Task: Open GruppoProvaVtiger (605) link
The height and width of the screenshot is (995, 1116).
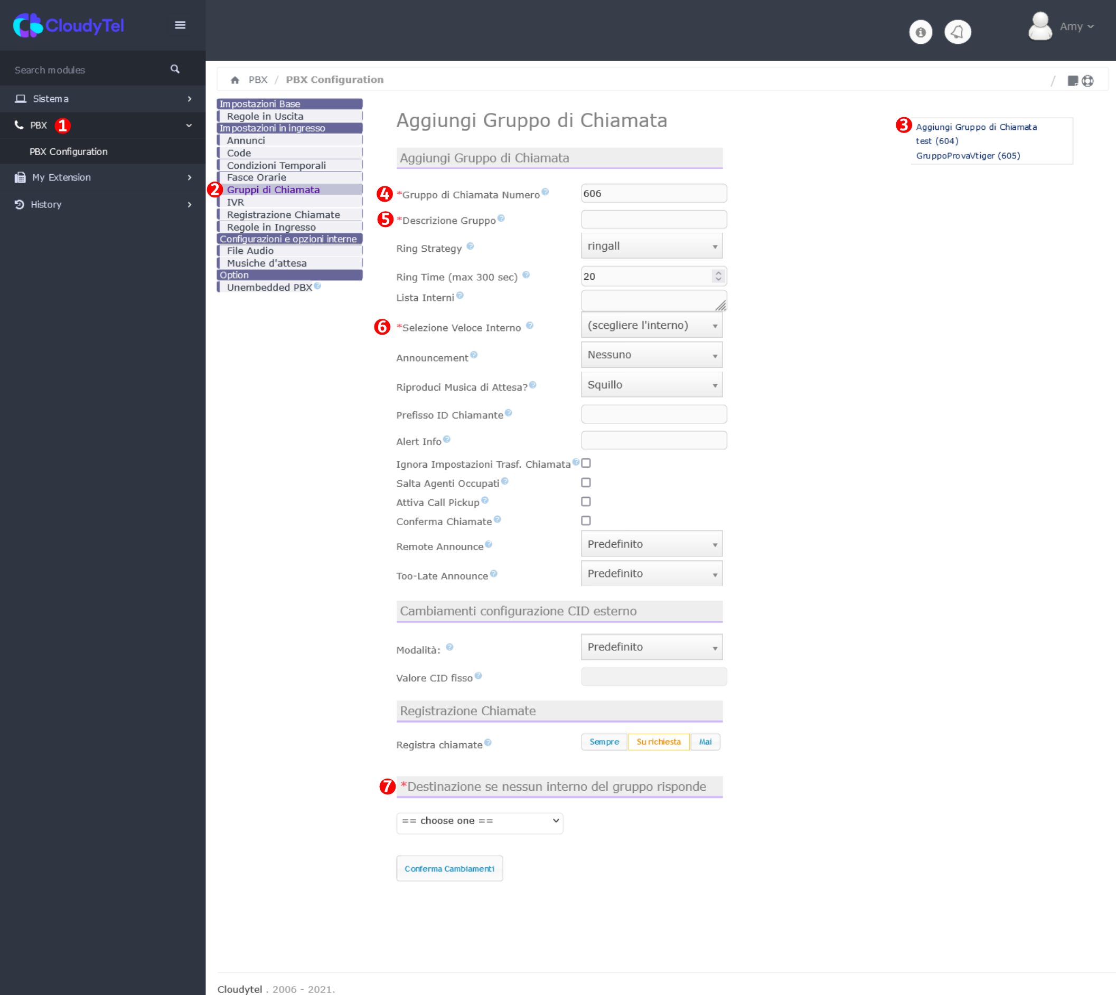Action: [968, 156]
